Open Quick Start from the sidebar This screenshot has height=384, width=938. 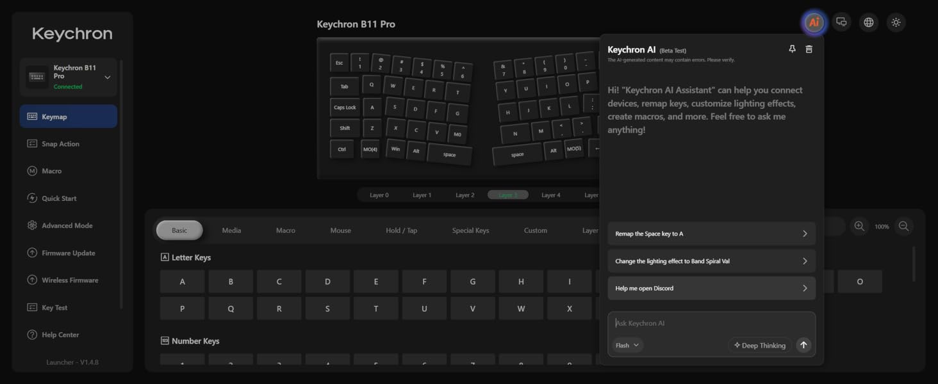(x=69, y=198)
